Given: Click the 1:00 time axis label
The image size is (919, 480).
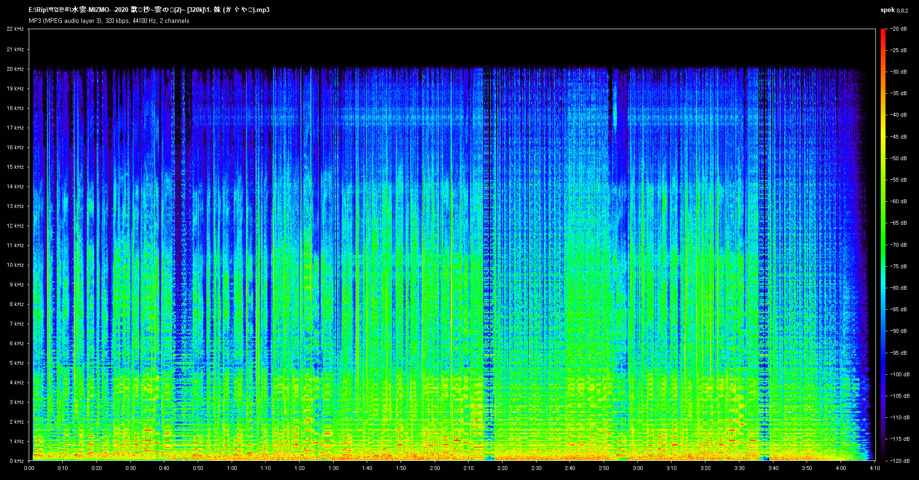Looking at the screenshot, I should (x=232, y=468).
